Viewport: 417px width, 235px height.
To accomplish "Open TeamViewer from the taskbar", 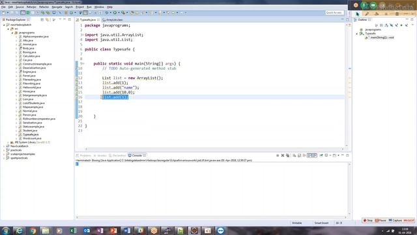I will coord(220,230).
